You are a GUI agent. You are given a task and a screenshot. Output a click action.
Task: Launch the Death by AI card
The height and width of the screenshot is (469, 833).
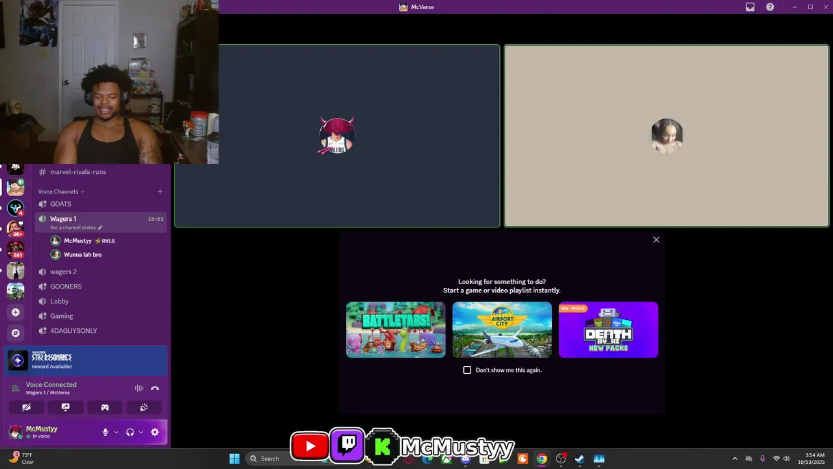click(x=608, y=330)
